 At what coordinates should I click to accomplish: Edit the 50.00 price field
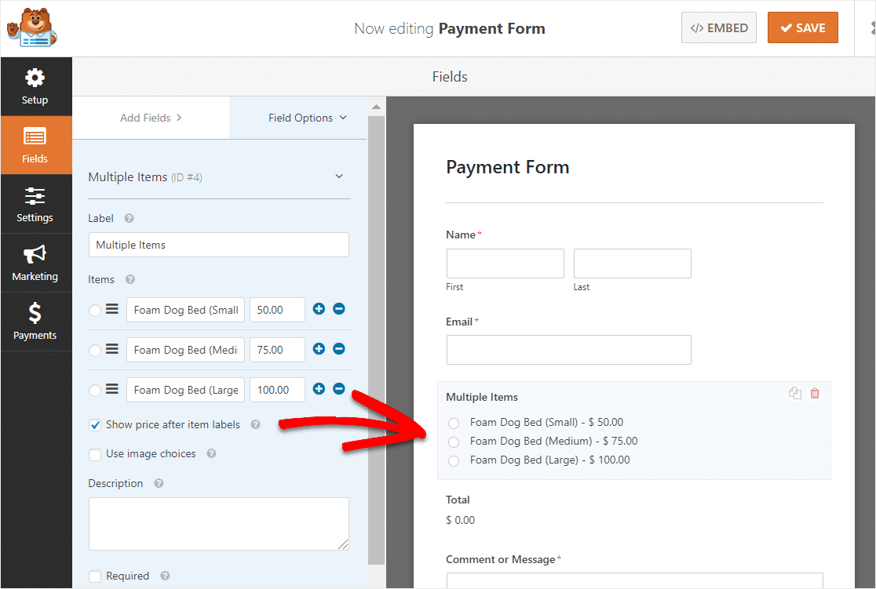pyautogui.click(x=277, y=310)
